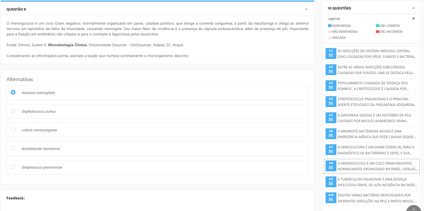Select the Q3 question icon
The height and width of the screenshot is (211, 424).
331,86
